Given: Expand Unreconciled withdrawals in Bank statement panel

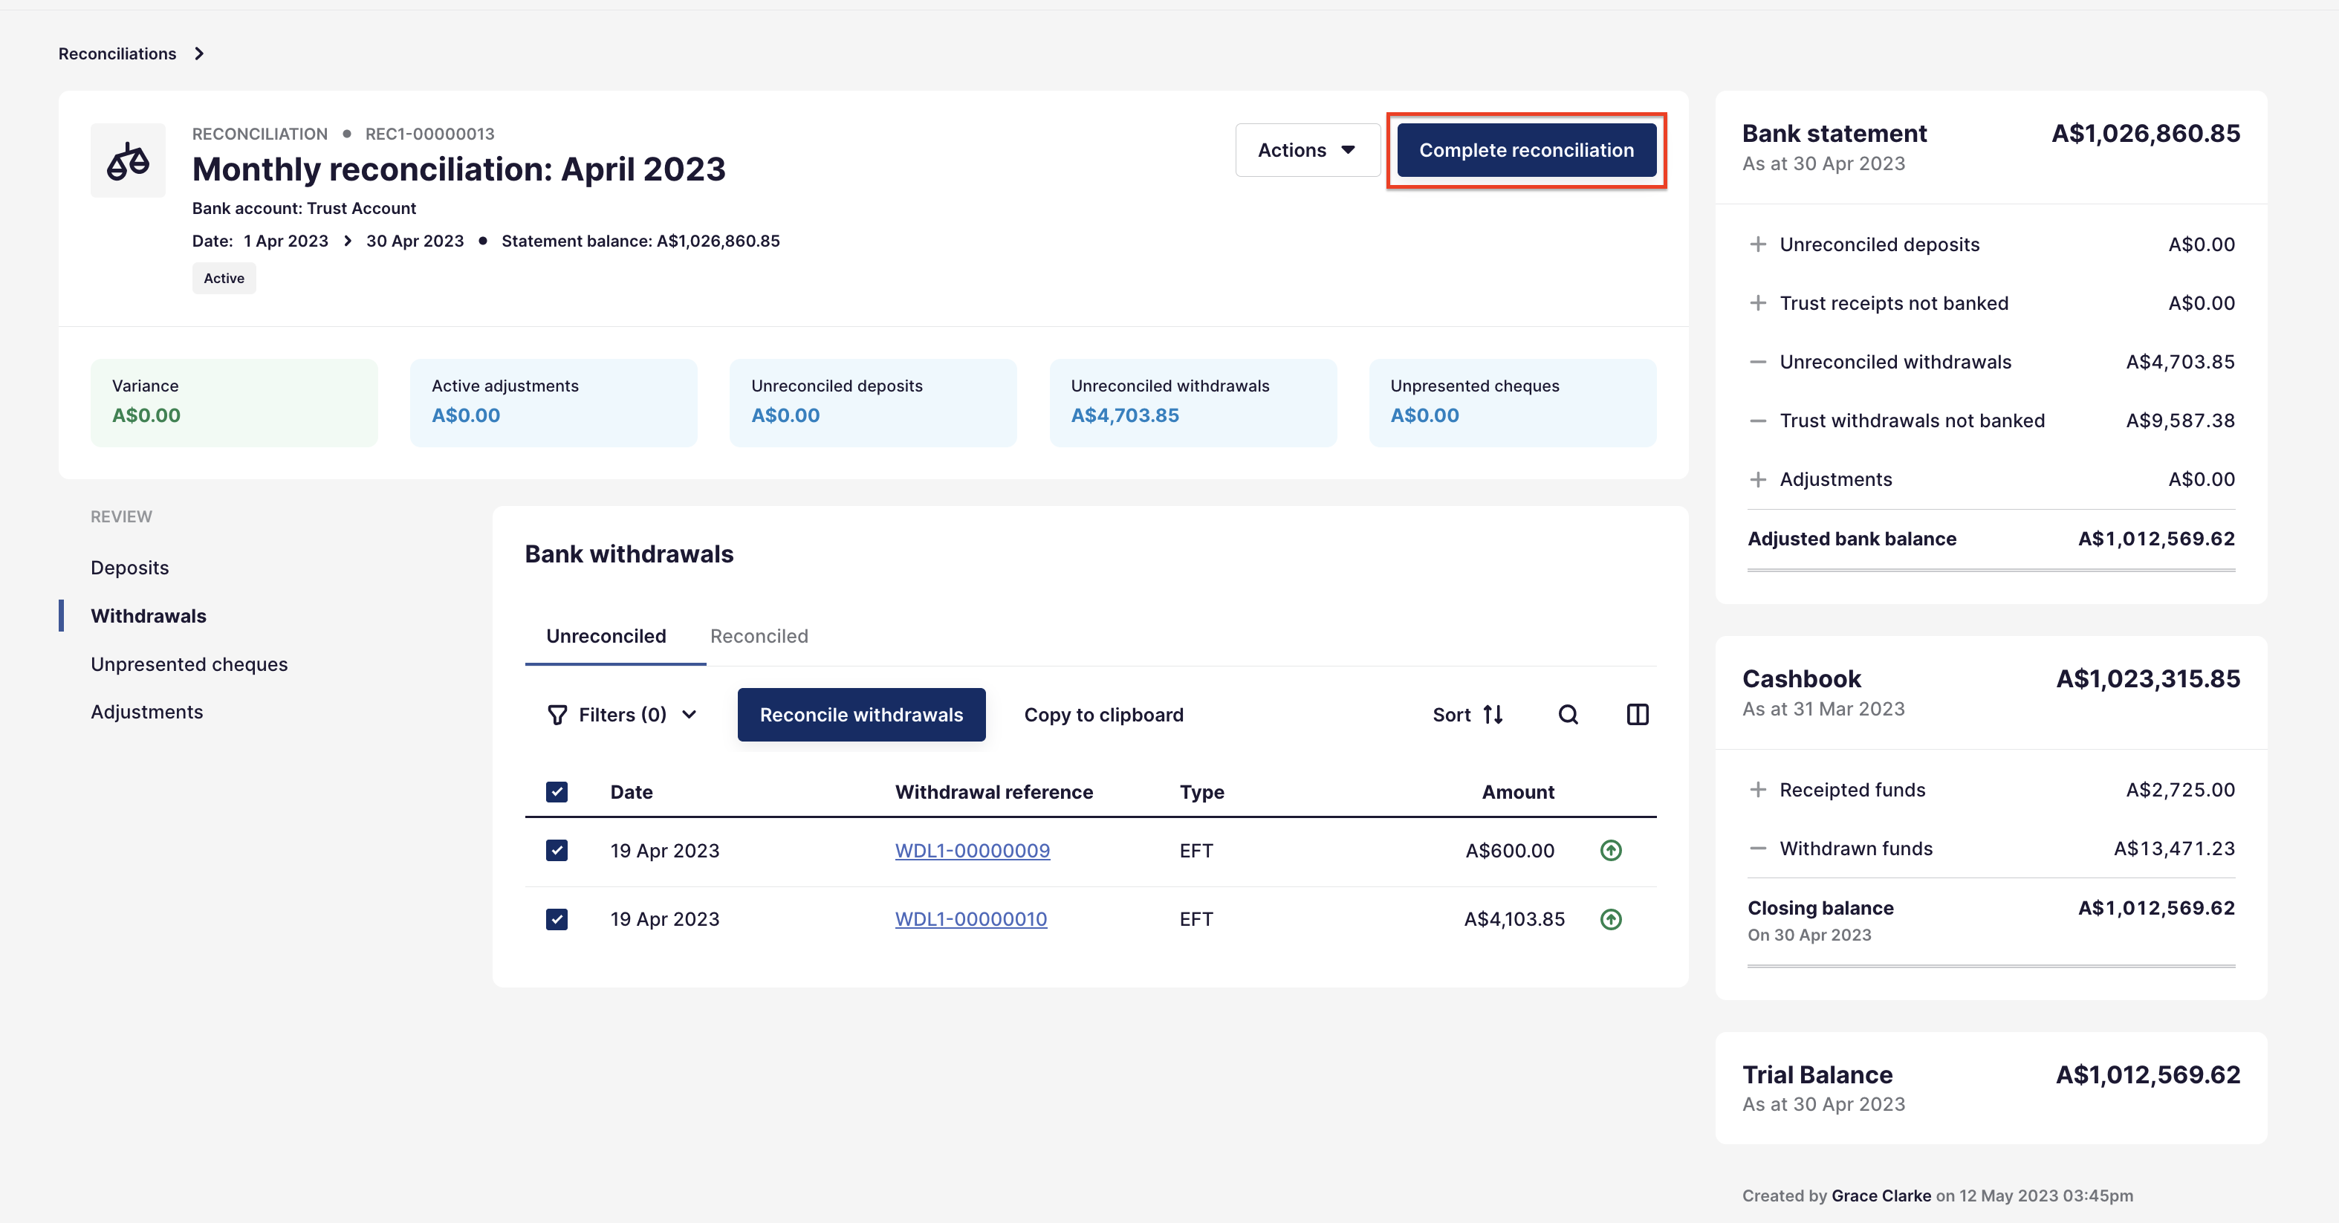Looking at the screenshot, I should pyautogui.click(x=1991, y=363).
